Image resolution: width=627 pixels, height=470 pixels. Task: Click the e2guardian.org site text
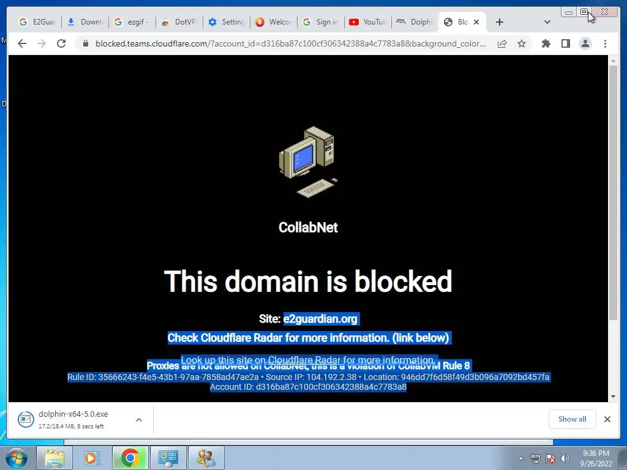pyautogui.click(x=320, y=319)
